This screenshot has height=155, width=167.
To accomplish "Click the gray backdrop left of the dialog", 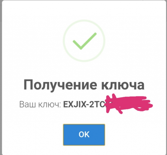I will [x=1, y=76].
